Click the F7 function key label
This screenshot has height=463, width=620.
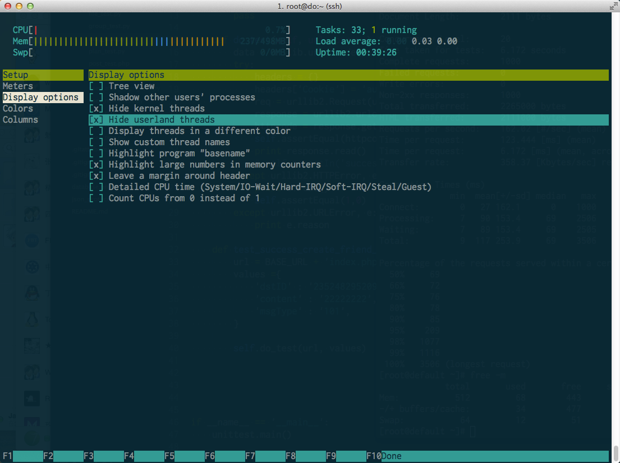pos(250,456)
